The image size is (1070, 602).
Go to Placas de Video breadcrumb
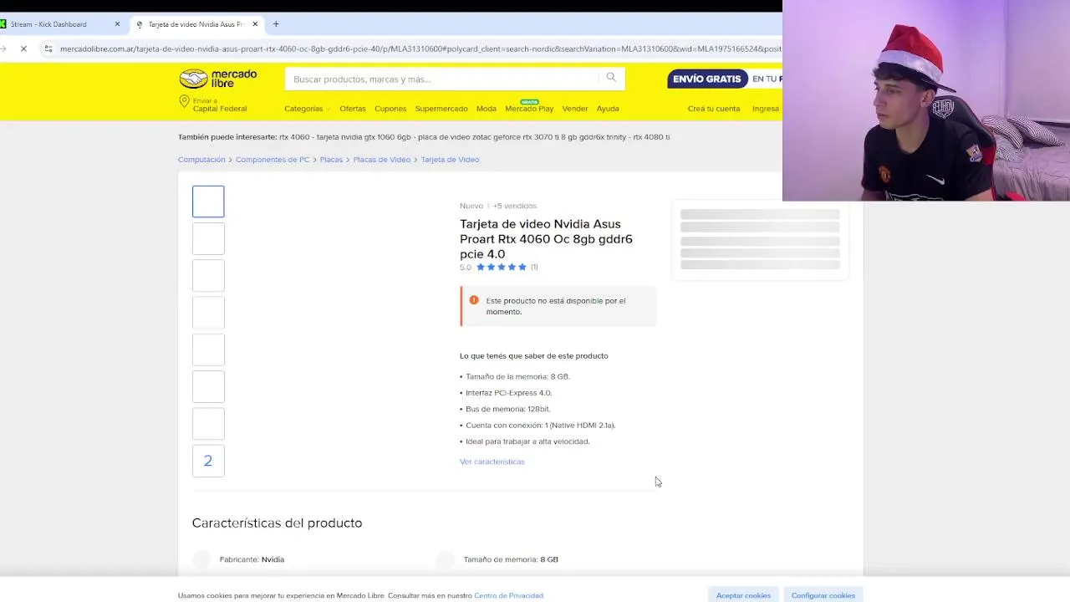point(382,160)
